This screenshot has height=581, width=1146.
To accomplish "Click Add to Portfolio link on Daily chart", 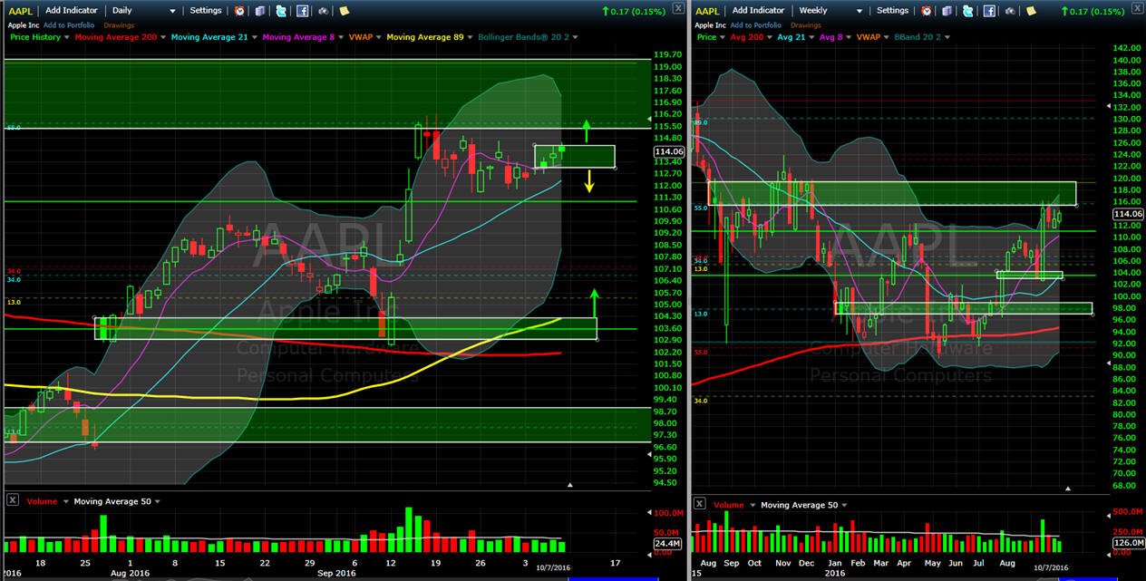I will (69, 25).
